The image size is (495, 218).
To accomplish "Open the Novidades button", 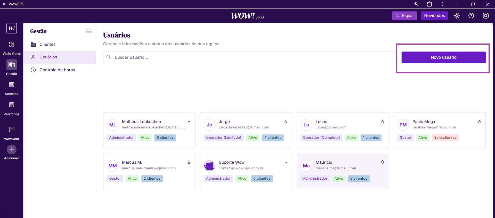I will [x=434, y=16].
